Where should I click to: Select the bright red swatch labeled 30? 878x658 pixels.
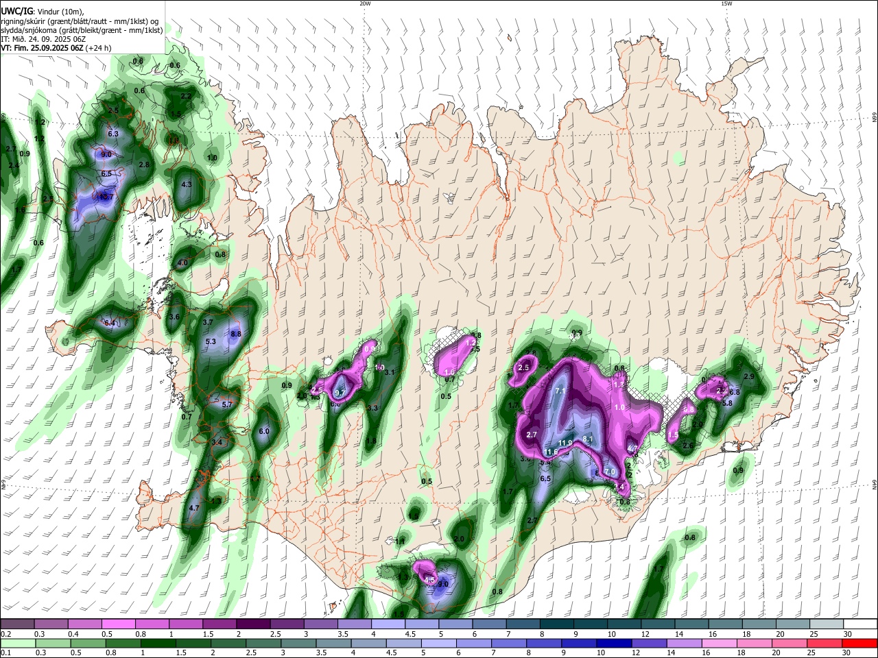click(x=860, y=643)
